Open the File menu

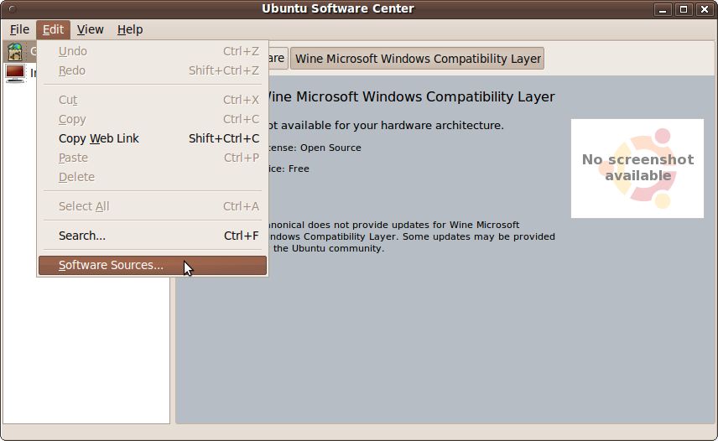[19, 29]
